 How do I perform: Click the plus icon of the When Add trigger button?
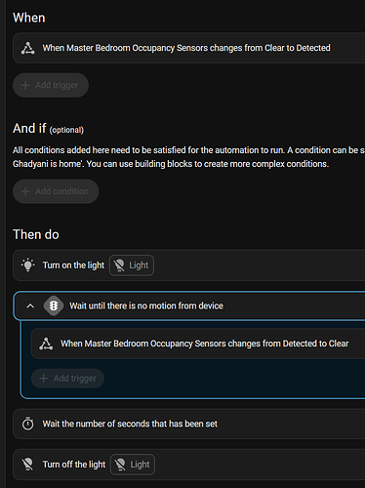coord(25,85)
